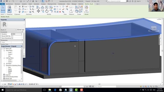Open the Windows Start menu

(2, 90)
